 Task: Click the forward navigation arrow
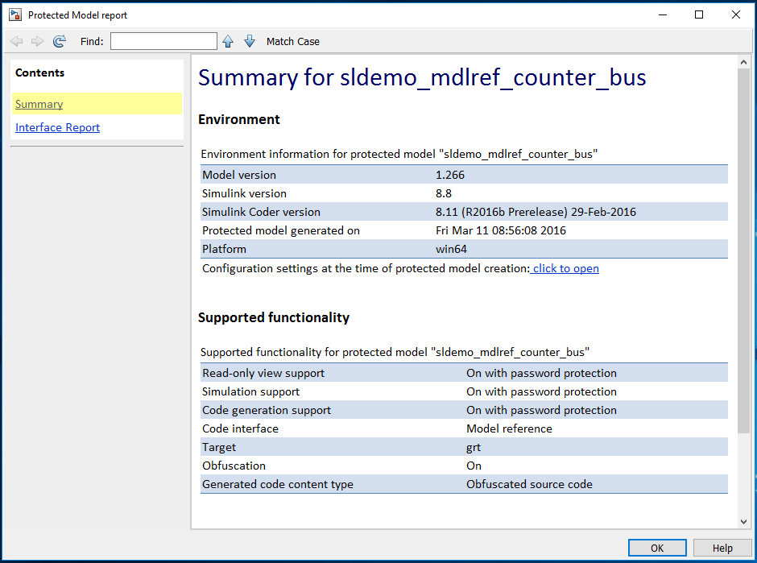[x=37, y=42]
